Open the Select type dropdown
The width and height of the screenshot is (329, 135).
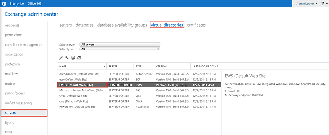(x=120, y=49)
